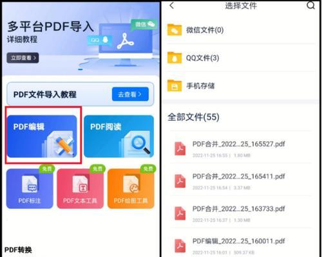
Task: Open the 手机存储 folder
Action: tap(241, 85)
